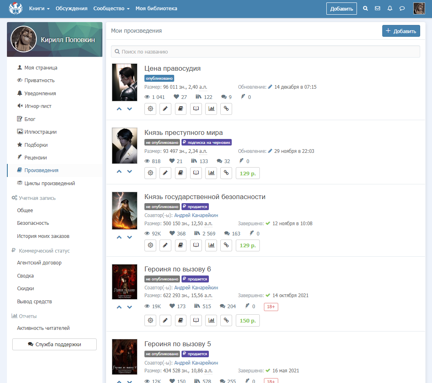Open the chat bubble icon in header
Image resolution: width=432 pixels, height=383 pixels.
coord(402,9)
